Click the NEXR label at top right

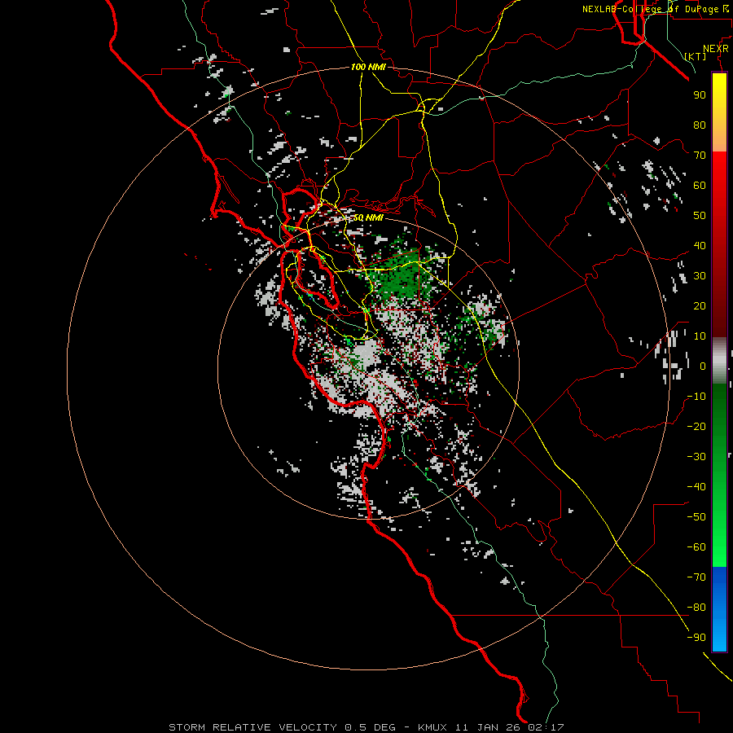(x=716, y=49)
